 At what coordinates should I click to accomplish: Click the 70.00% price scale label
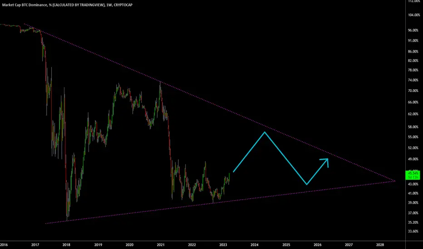413,91
